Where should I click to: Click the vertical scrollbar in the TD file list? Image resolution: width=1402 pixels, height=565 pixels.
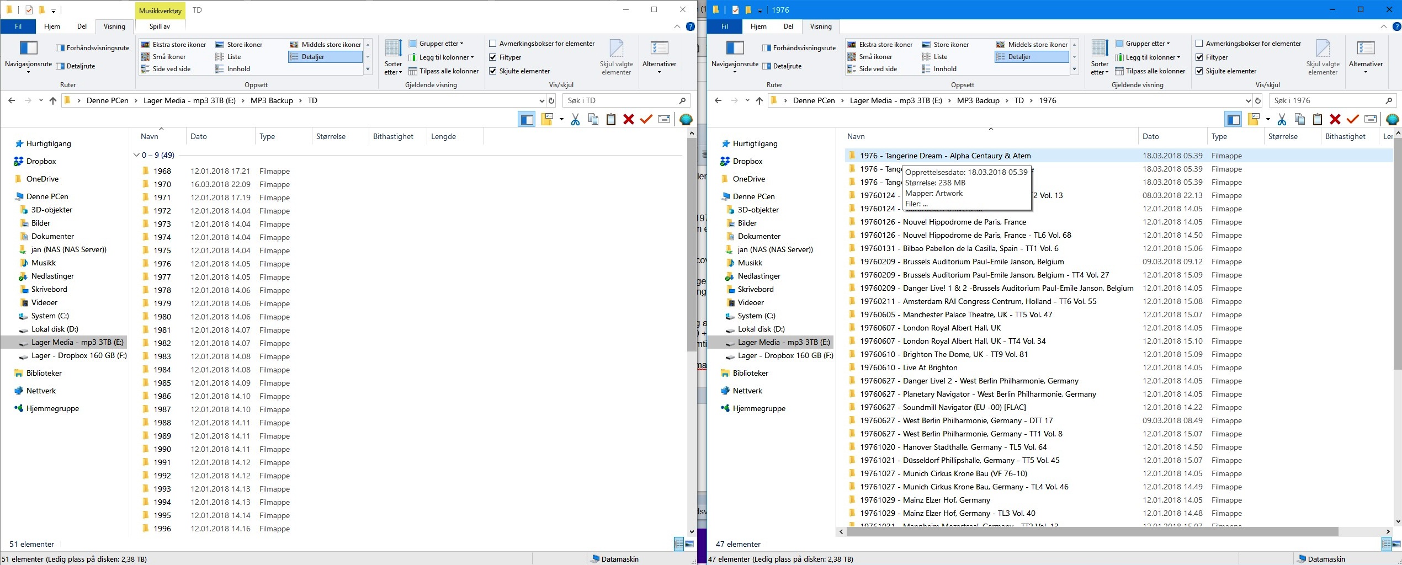(692, 245)
